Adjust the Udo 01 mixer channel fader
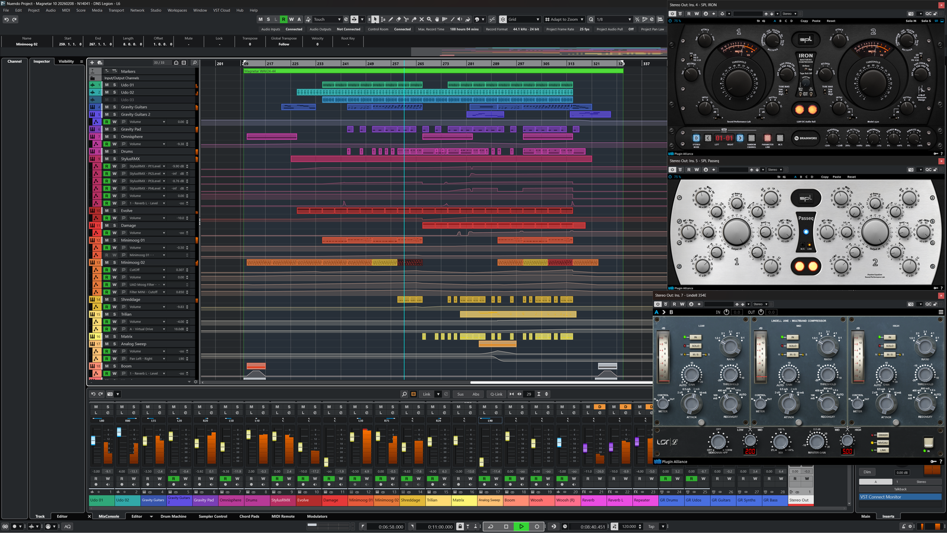Screen dimensions: 947x533 [x=93, y=441]
